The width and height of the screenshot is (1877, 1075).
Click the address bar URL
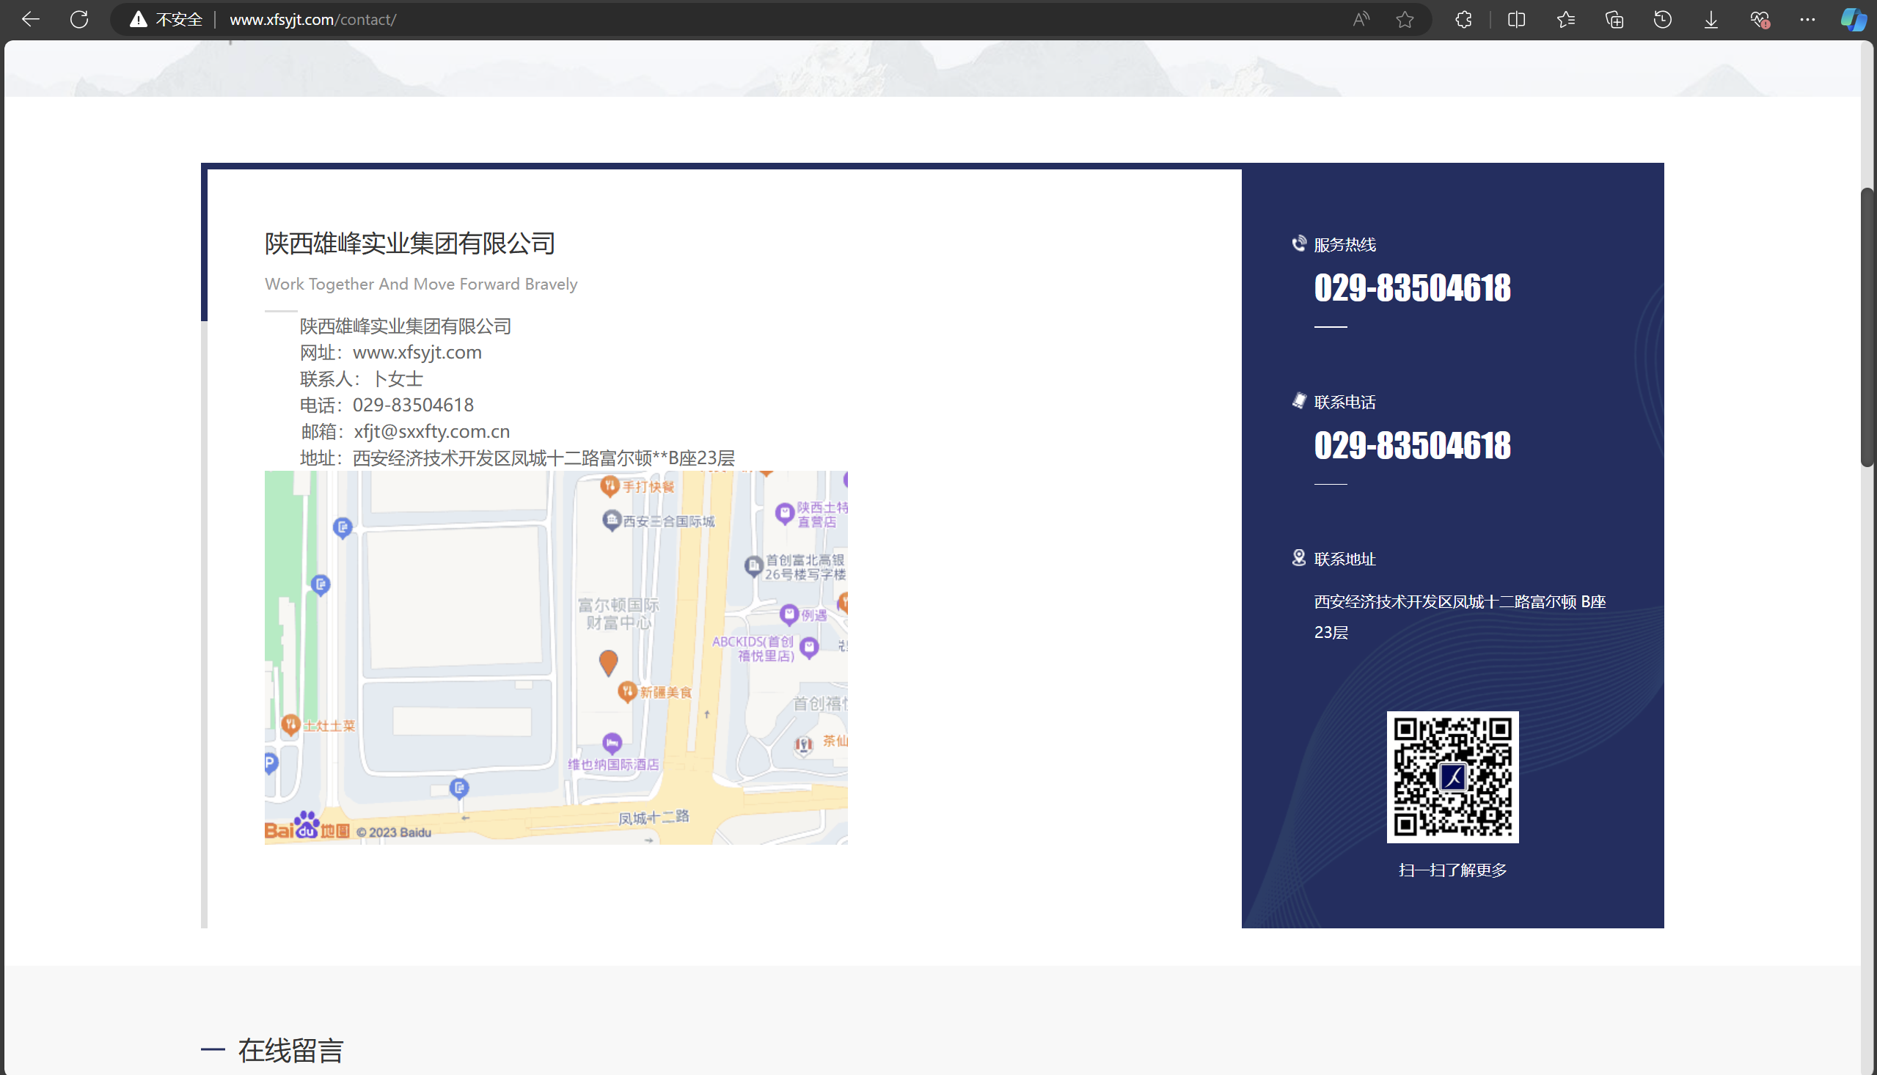313,19
